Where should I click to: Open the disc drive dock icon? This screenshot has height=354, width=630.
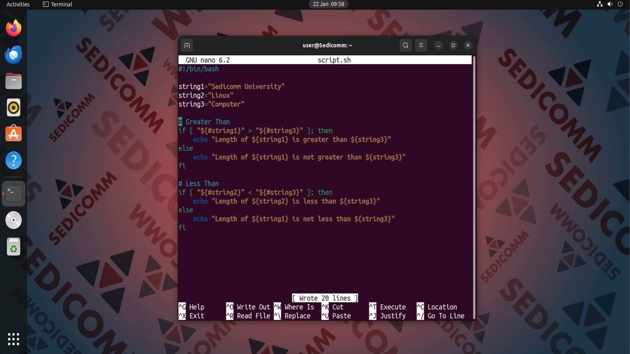pos(13,220)
